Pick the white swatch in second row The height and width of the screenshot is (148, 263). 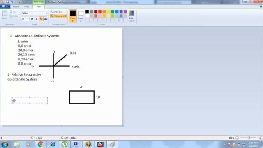point(87,16)
